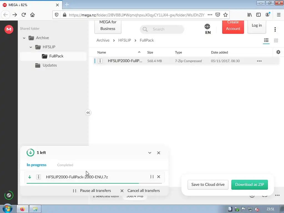Collapse the HFSLIP tree node
Screen dimensions: 284x213
click(31, 47)
